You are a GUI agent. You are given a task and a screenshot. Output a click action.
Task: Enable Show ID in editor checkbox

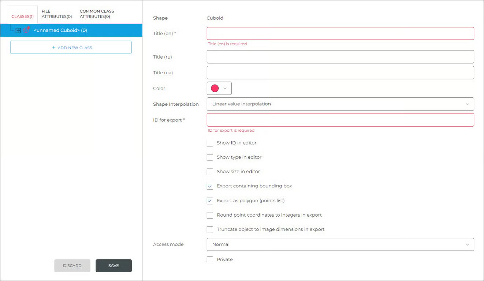pyautogui.click(x=210, y=143)
